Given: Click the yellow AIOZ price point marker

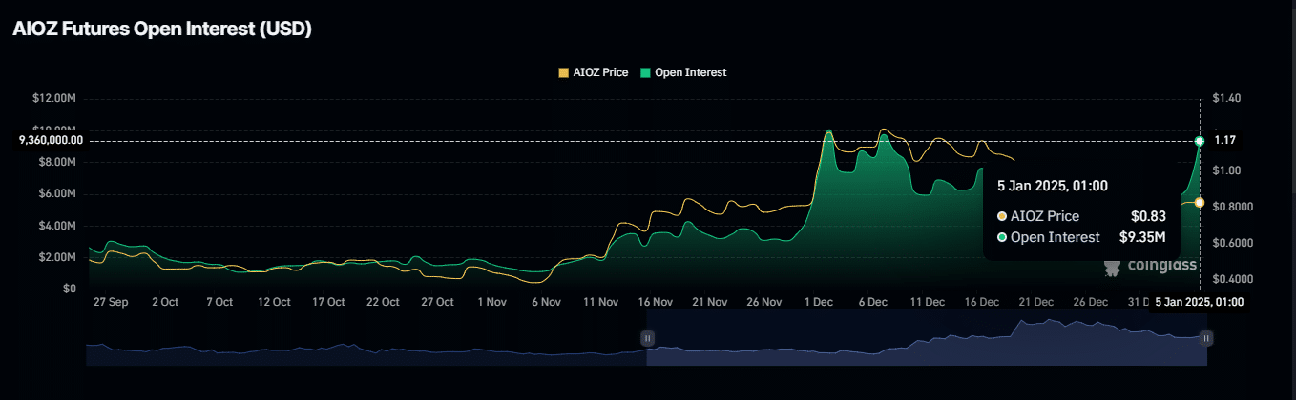Looking at the screenshot, I should [x=1200, y=202].
